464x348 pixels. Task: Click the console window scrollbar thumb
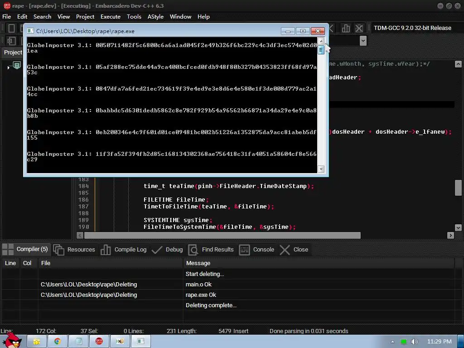coord(321,50)
